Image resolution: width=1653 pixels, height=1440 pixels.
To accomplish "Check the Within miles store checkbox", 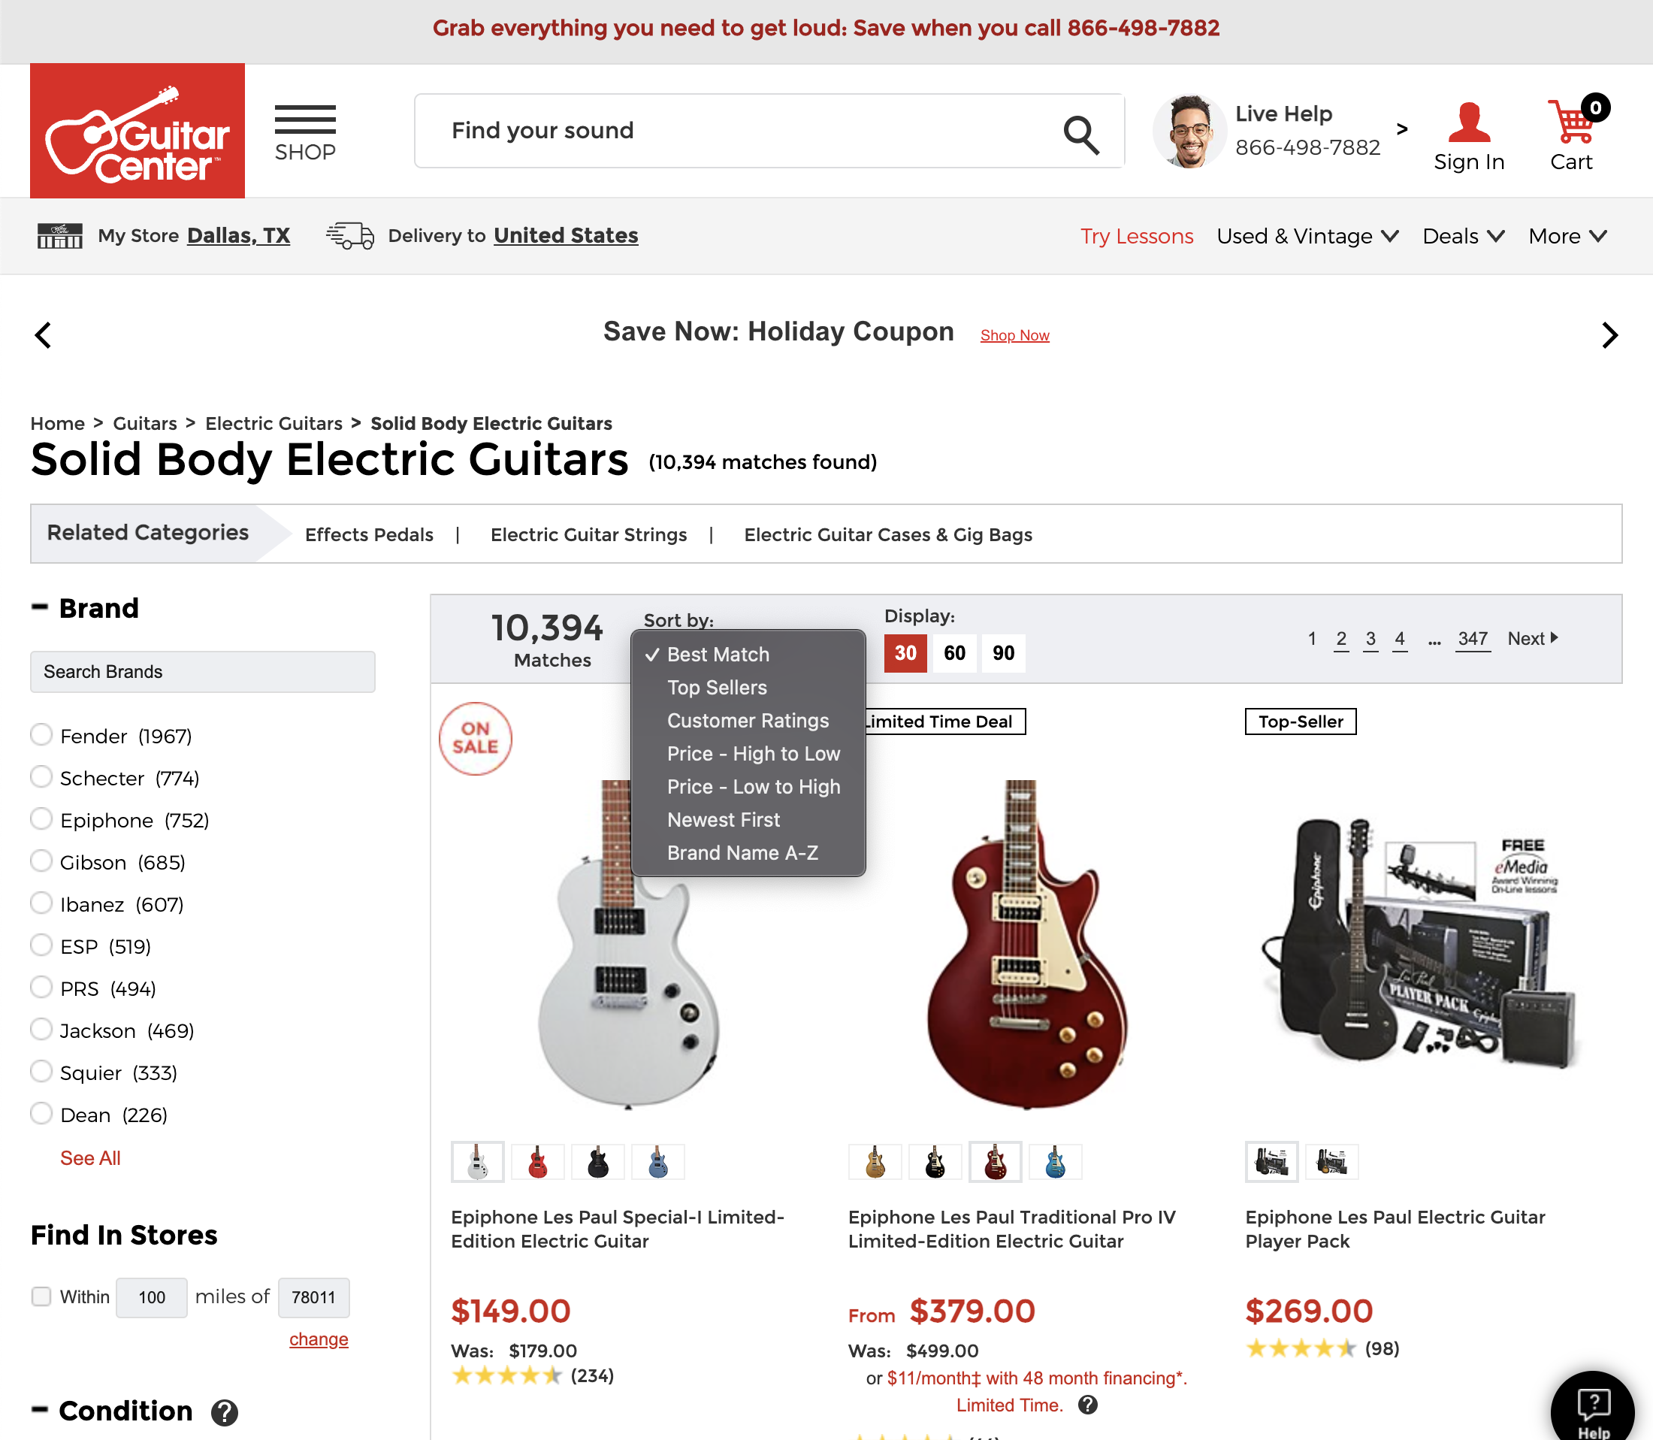I will (x=41, y=1296).
